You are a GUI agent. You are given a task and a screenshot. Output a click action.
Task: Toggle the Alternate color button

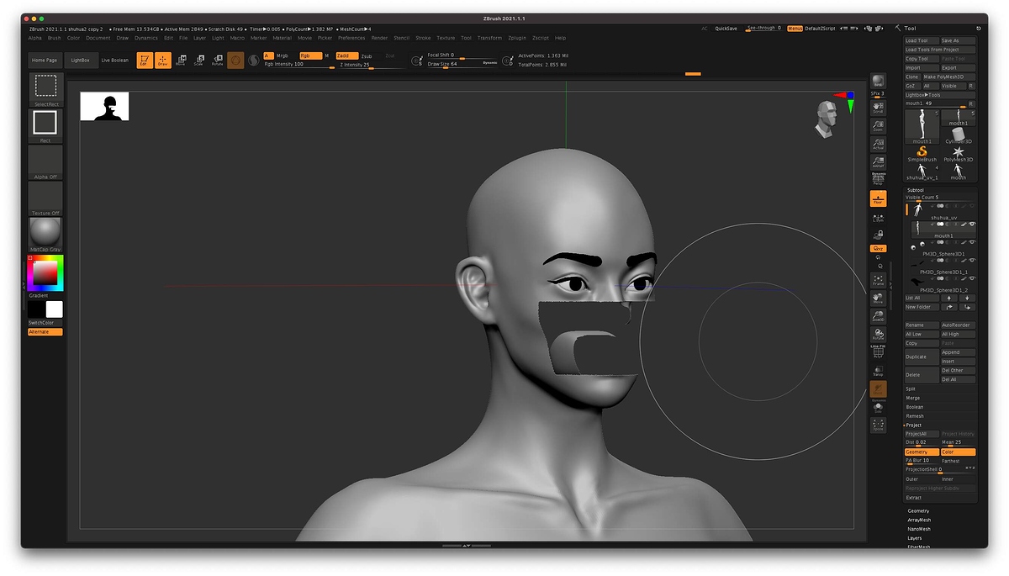coord(45,331)
